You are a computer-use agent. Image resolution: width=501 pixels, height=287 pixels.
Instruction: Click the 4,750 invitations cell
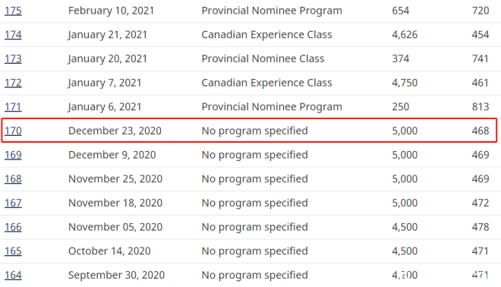point(405,83)
